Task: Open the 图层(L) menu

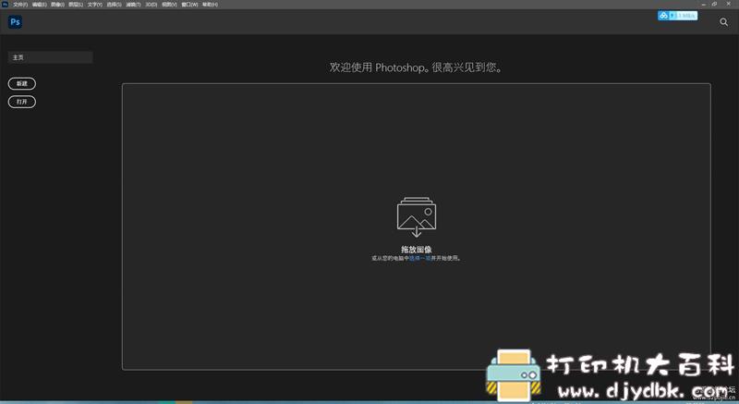Action: click(76, 5)
